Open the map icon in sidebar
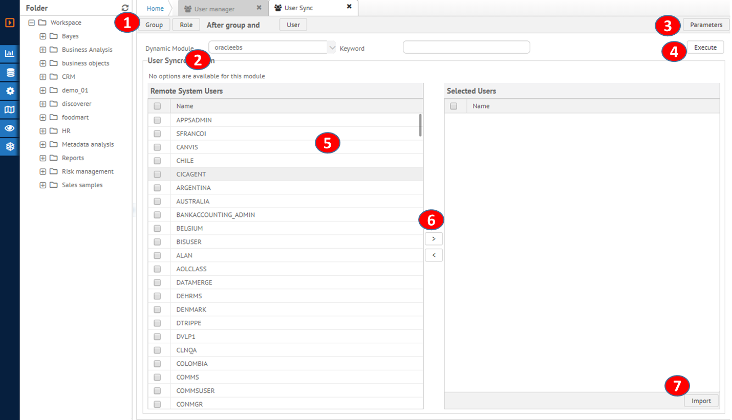This screenshot has width=732, height=420. tap(10, 109)
